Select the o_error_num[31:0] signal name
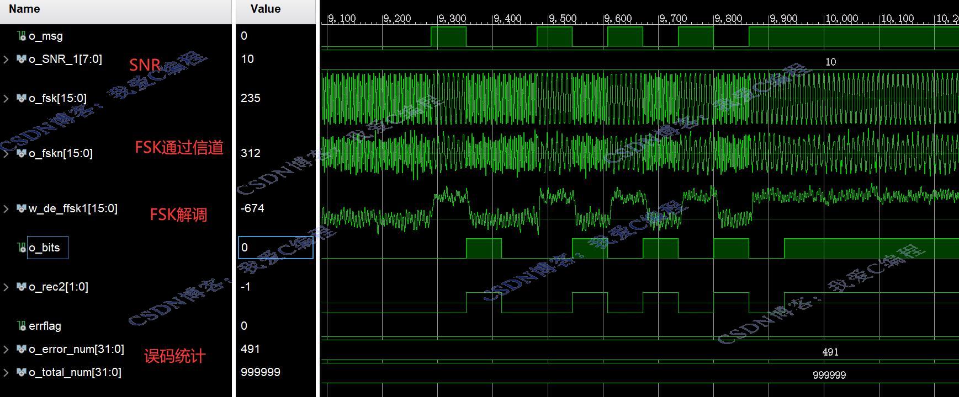This screenshot has height=397, width=959. click(x=76, y=349)
